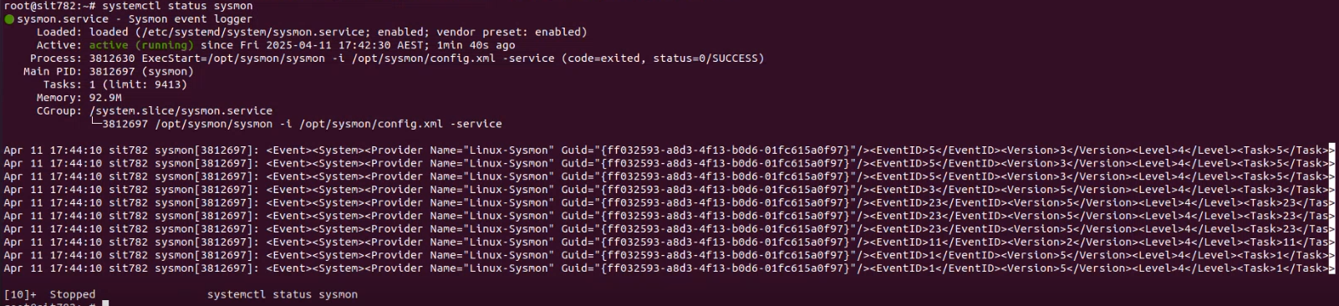Click the 'active (running)' status text
Viewport: 1339px width, 306px height.
[x=141, y=46]
